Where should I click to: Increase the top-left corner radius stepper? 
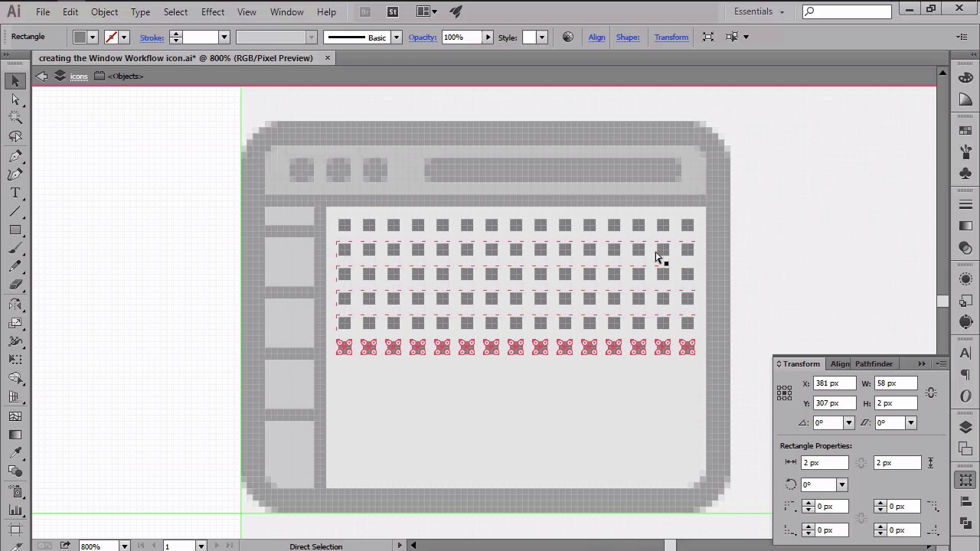[x=808, y=503]
